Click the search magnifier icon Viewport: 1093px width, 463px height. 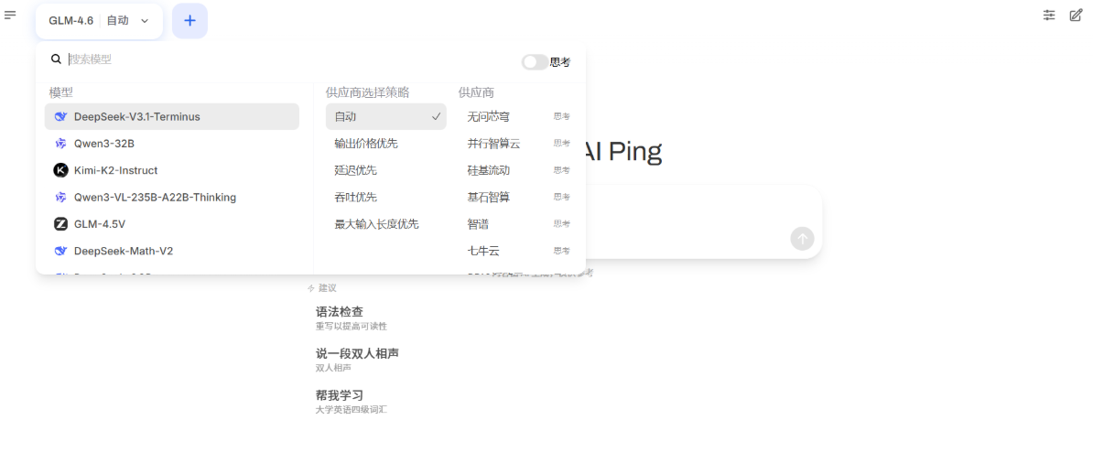[57, 59]
